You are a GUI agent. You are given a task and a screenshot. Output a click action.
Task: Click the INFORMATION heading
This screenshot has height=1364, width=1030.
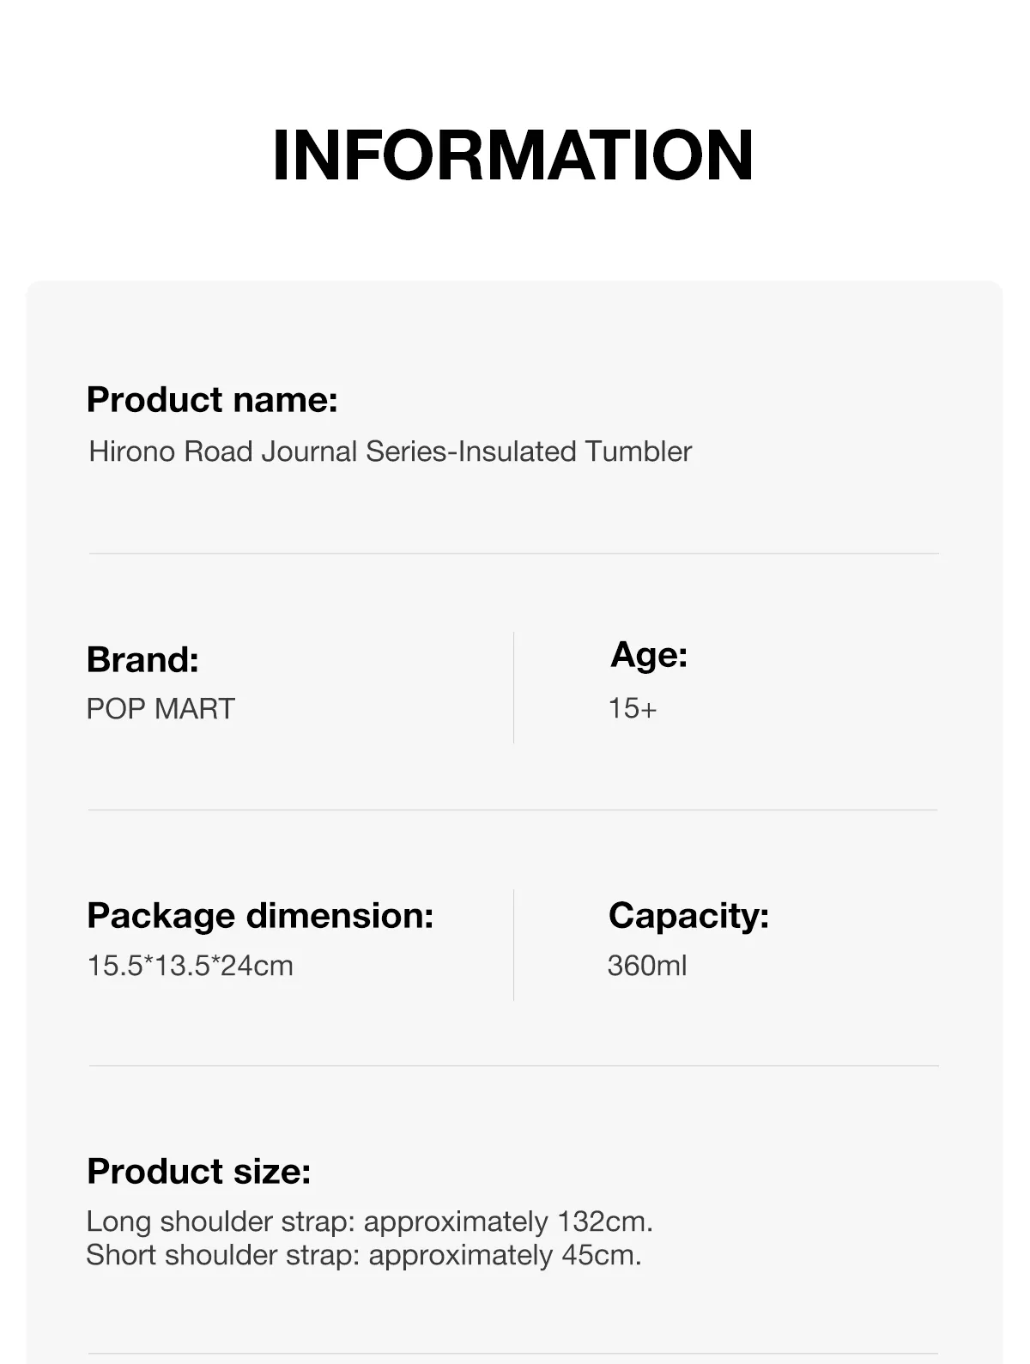[512, 155]
